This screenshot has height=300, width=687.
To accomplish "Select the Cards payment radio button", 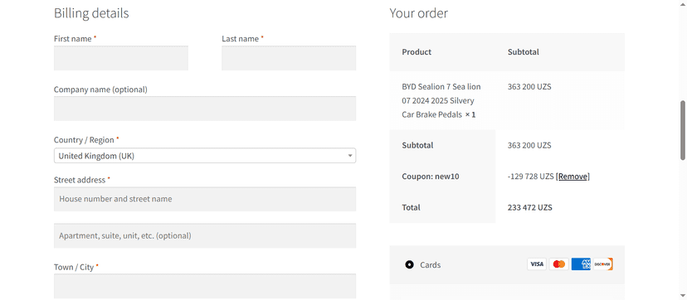I will 409,264.
